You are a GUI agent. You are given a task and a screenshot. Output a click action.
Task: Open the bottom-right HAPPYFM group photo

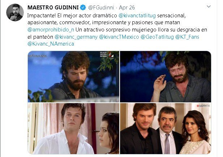pyautogui.click(x=166, y=128)
